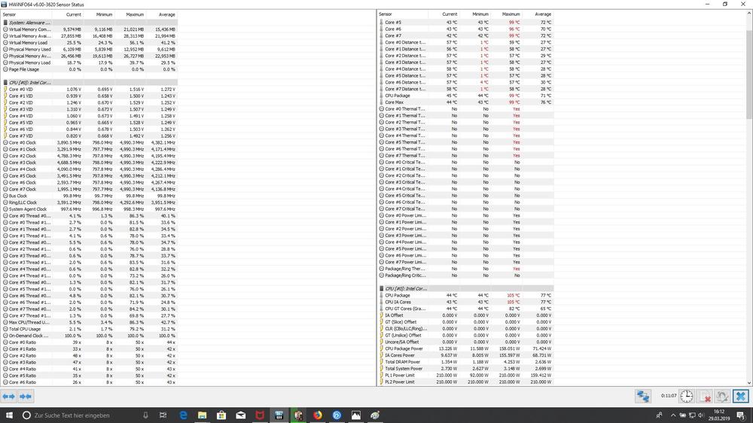Open Microsoft Edge from the taskbar
The width and height of the screenshot is (753, 423).
coord(183,415)
